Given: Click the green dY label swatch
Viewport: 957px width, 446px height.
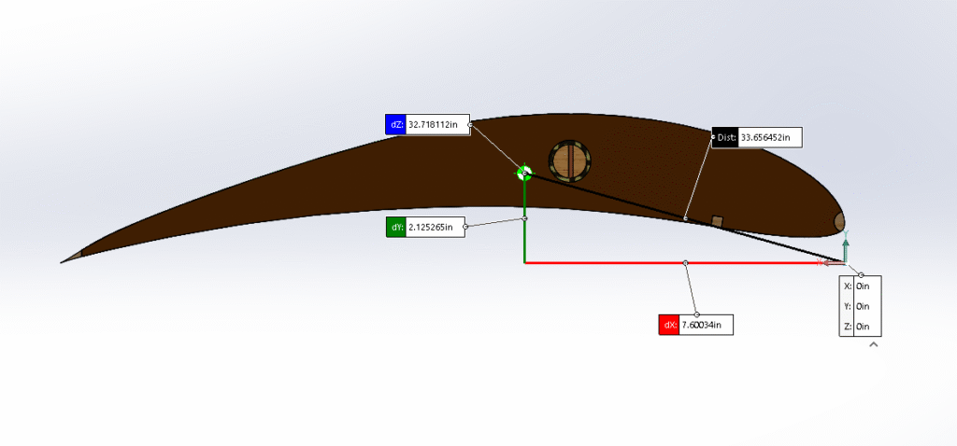Looking at the screenshot, I should [395, 227].
